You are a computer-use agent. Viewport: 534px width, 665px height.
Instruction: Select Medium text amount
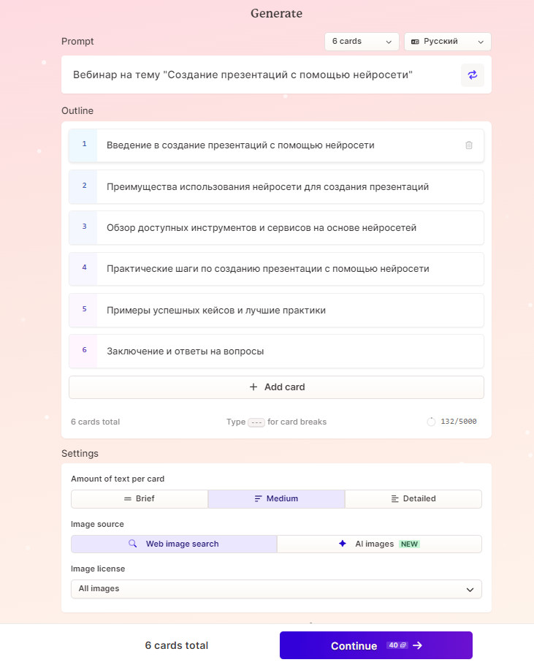(x=276, y=498)
